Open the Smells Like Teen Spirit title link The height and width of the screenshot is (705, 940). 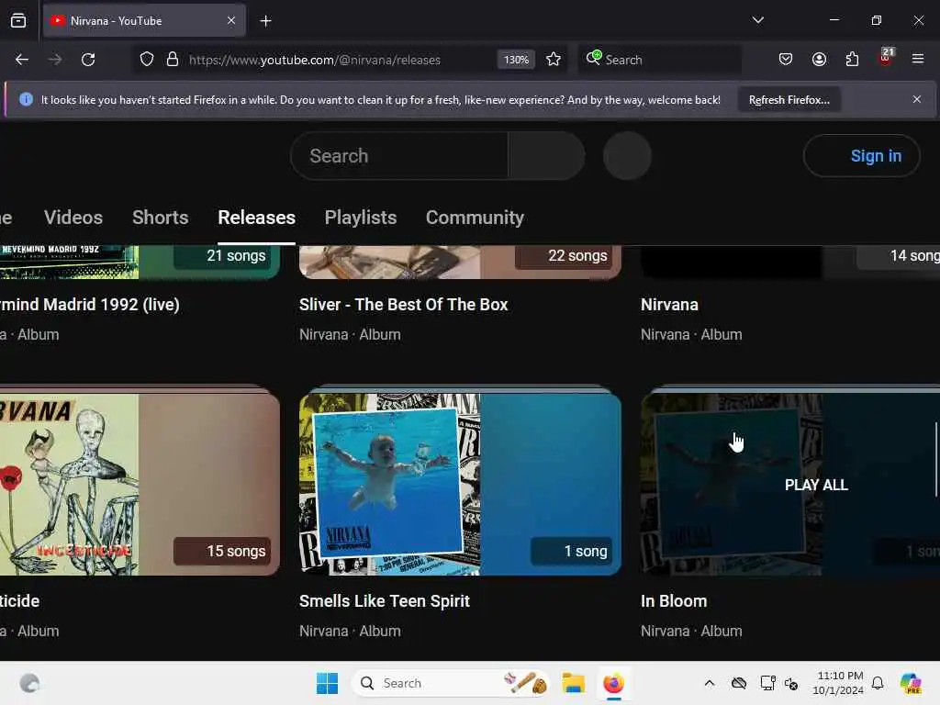pyautogui.click(x=385, y=601)
